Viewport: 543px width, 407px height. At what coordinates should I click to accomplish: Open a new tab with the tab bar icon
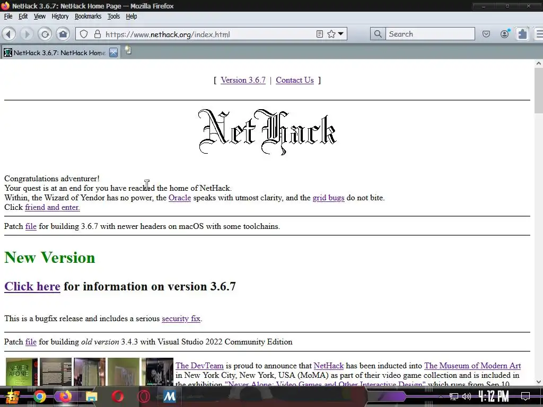click(x=128, y=50)
